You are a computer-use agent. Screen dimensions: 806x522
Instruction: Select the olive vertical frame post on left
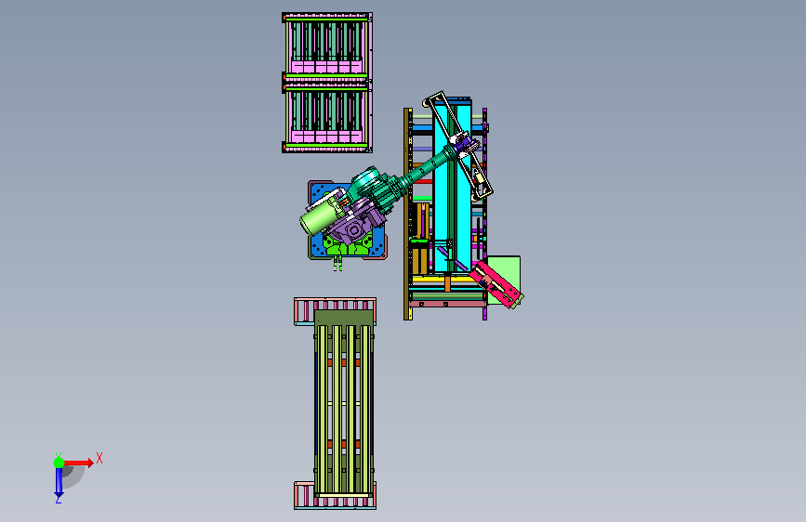click(x=407, y=214)
